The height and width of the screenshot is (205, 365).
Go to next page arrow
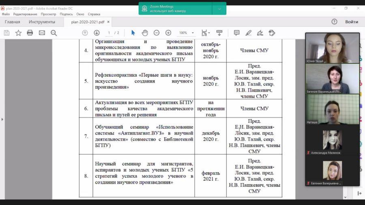point(97,33)
